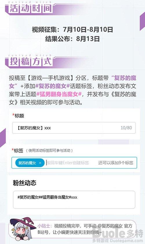
Task: Remove the 复苏的魔女 tag via its x
Action: [x=40, y=163]
